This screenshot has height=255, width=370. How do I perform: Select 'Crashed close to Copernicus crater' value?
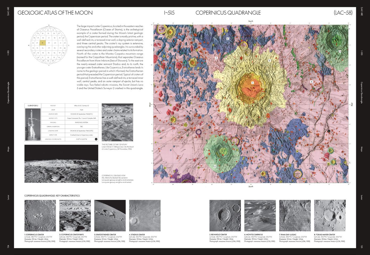82,135
